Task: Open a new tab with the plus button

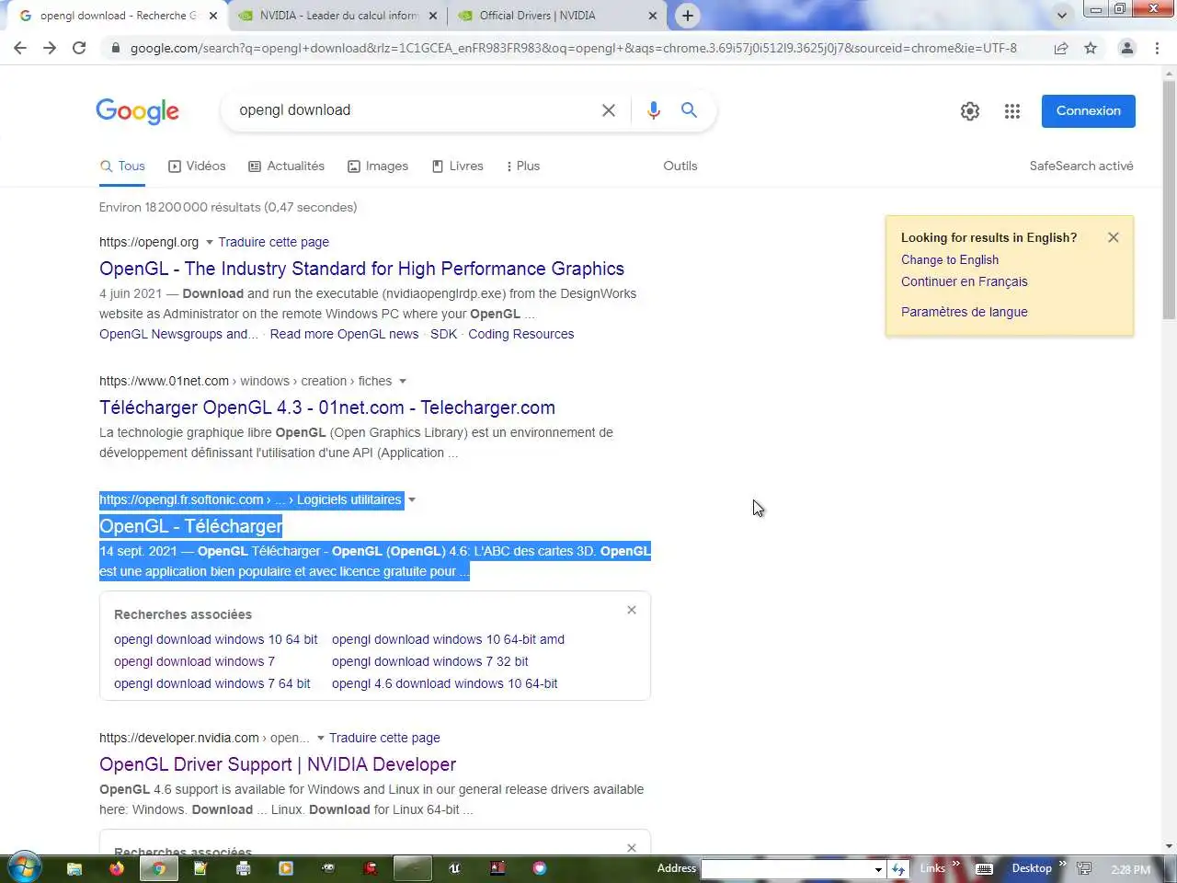Action: point(688,16)
